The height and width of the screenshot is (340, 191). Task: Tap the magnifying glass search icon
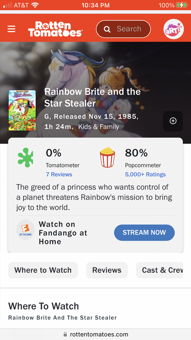tap(107, 29)
